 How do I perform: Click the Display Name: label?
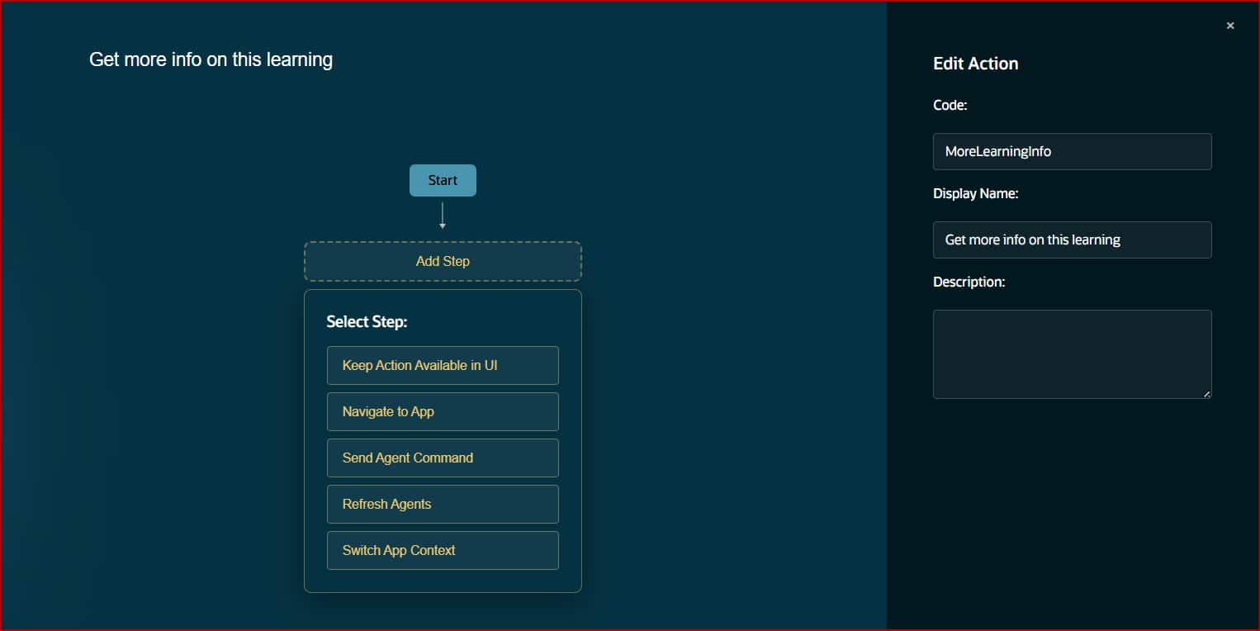point(975,193)
